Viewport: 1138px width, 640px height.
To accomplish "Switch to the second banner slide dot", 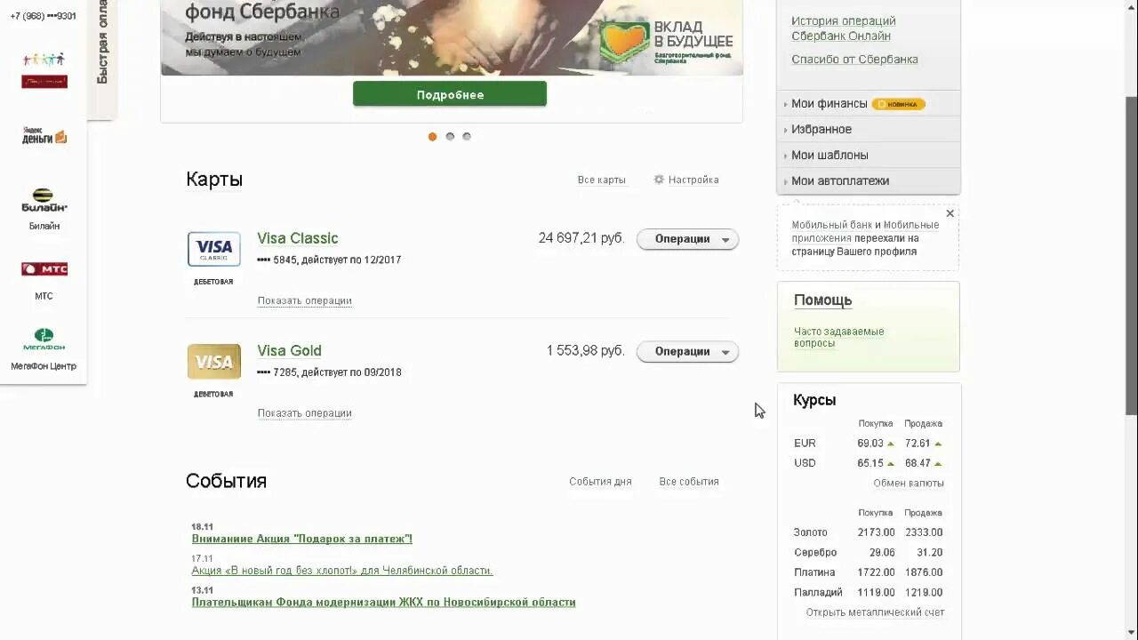I will pyautogui.click(x=450, y=136).
